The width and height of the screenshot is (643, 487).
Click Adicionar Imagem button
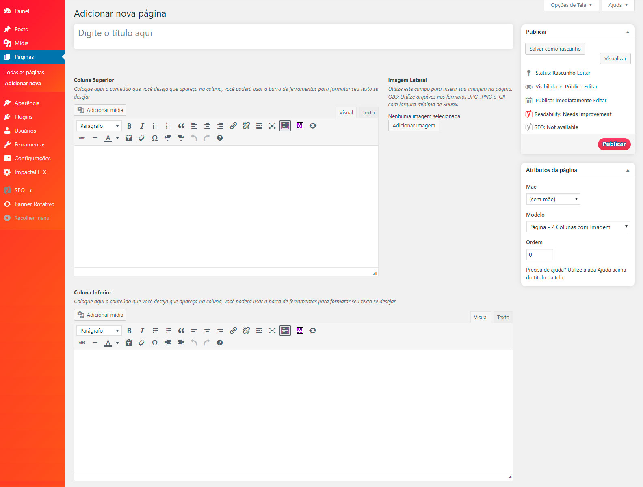click(414, 126)
